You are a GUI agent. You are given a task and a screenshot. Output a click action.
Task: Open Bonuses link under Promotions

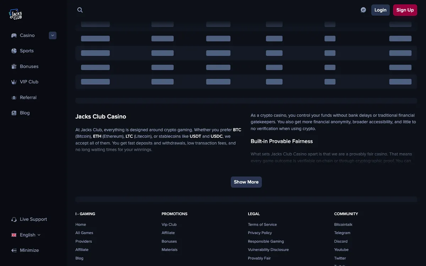pyautogui.click(x=169, y=242)
